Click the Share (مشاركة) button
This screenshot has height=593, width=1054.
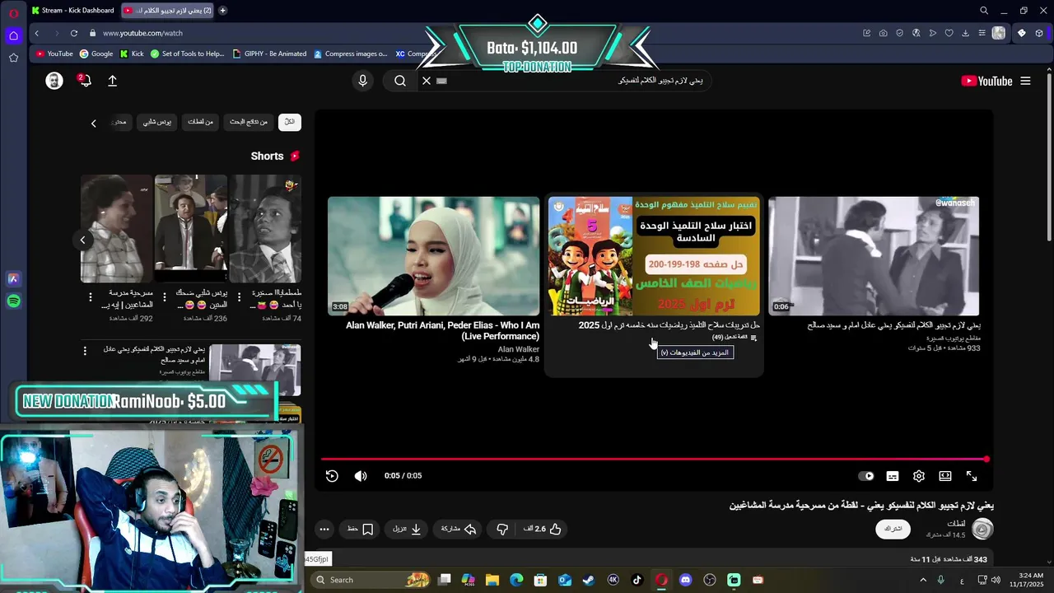[x=459, y=529]
